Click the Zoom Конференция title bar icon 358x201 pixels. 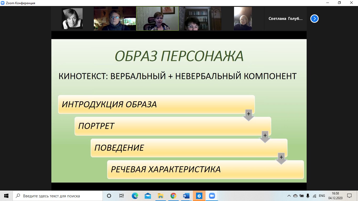click(x=3, y=3)
